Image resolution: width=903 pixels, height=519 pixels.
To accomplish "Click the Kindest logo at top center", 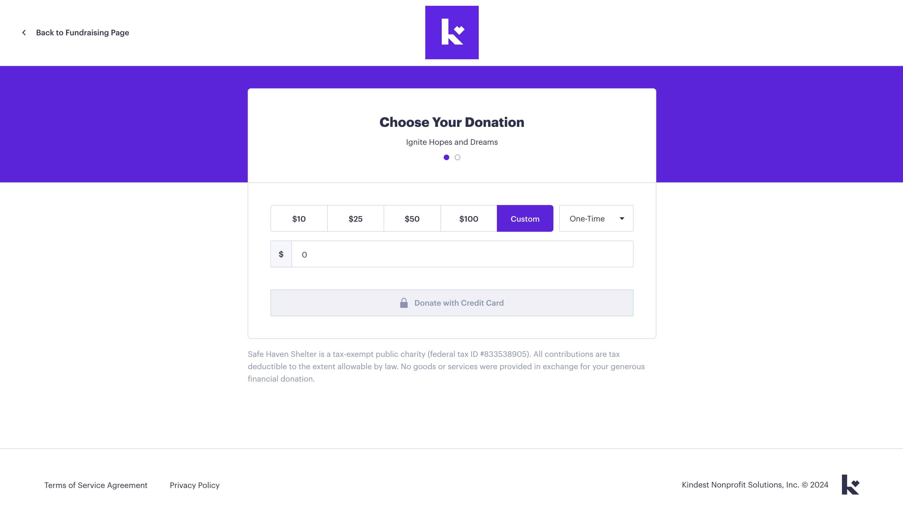I will [451, 32].
